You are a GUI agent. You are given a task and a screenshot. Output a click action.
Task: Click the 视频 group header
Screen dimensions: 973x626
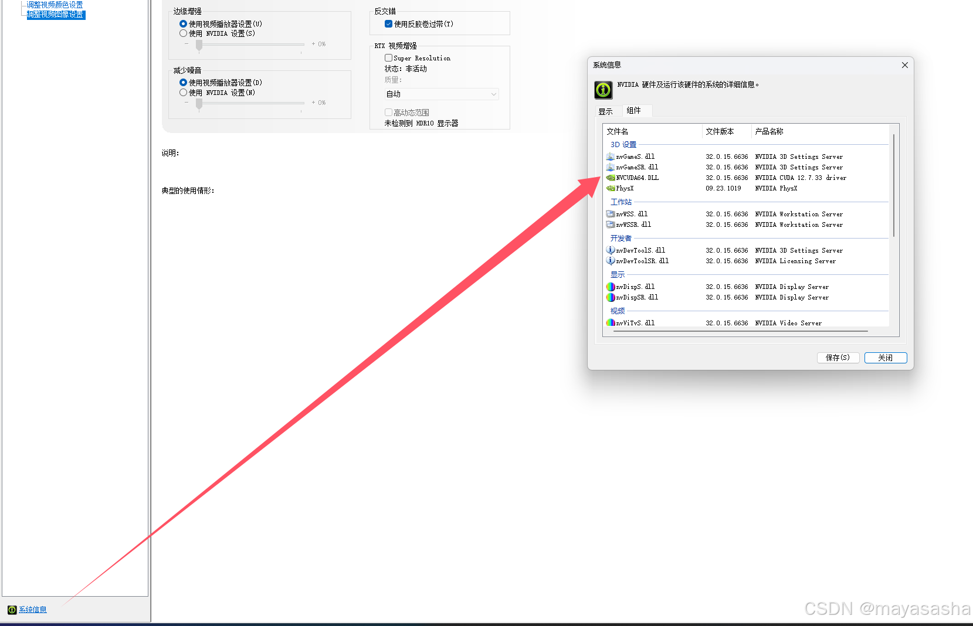pyautogui.click(x=618, y=311)
